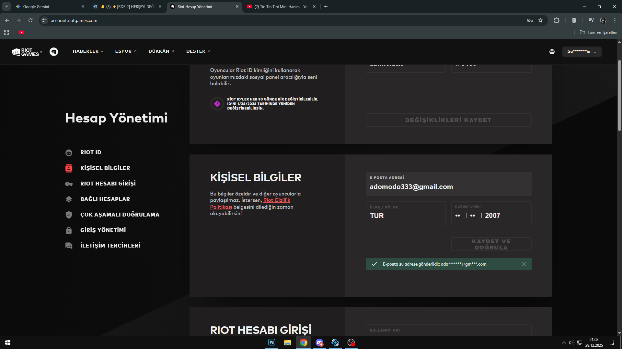Click the DEĞİŞİKLİKLERİ KAYDET button
The image size is (622, 349).
coord(448,120)
